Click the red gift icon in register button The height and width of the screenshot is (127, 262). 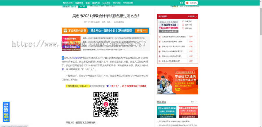[187, 3]
